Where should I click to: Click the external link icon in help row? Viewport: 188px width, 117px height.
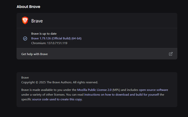(x=171, y=54)
